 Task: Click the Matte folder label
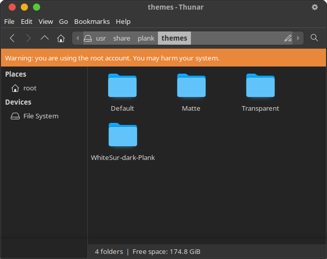click(x=191, y=109)
